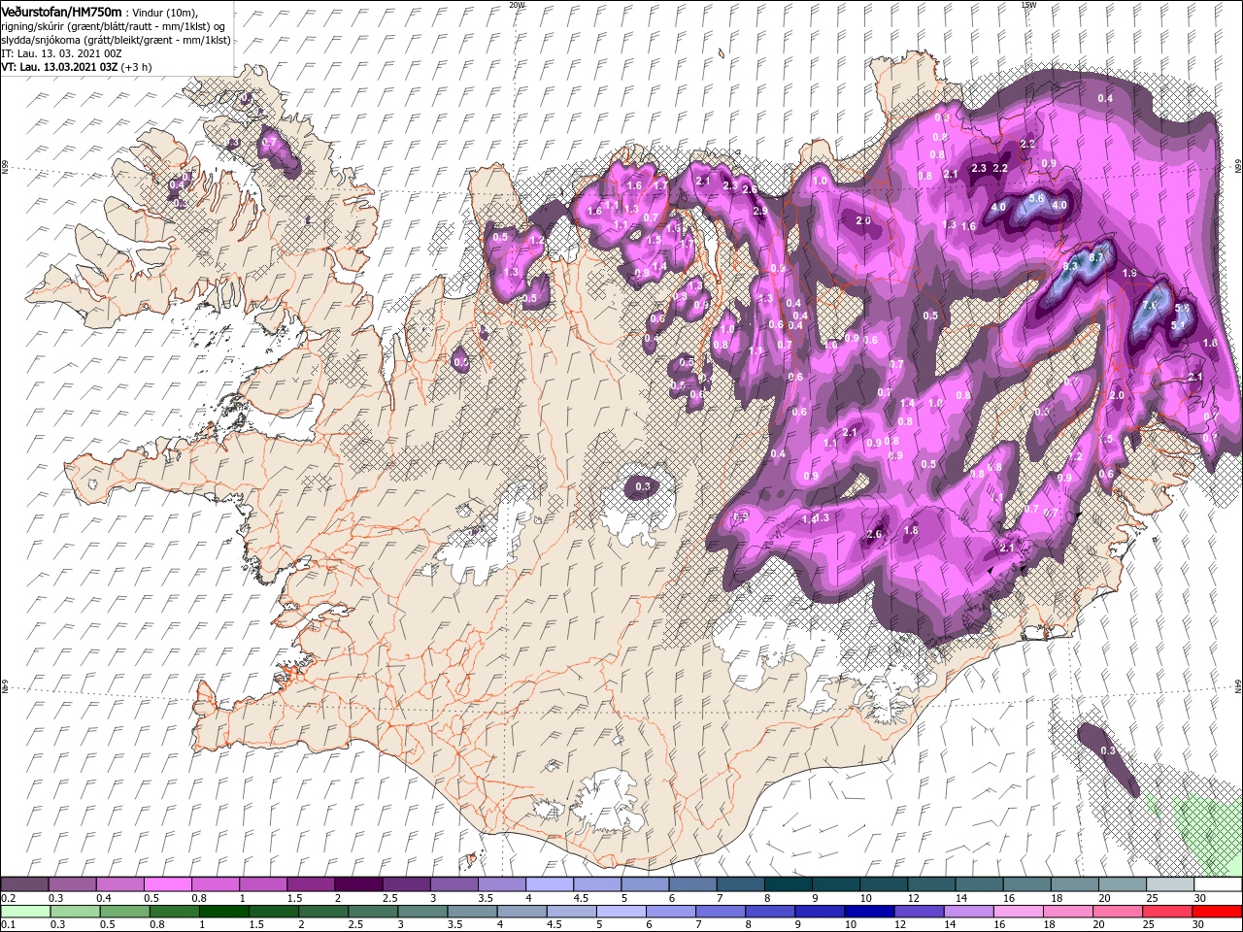The image size is (1243, 932).
Task: Choose the pale lavender swatch labeled 4 upper scale
Action: tap(549, 884)
